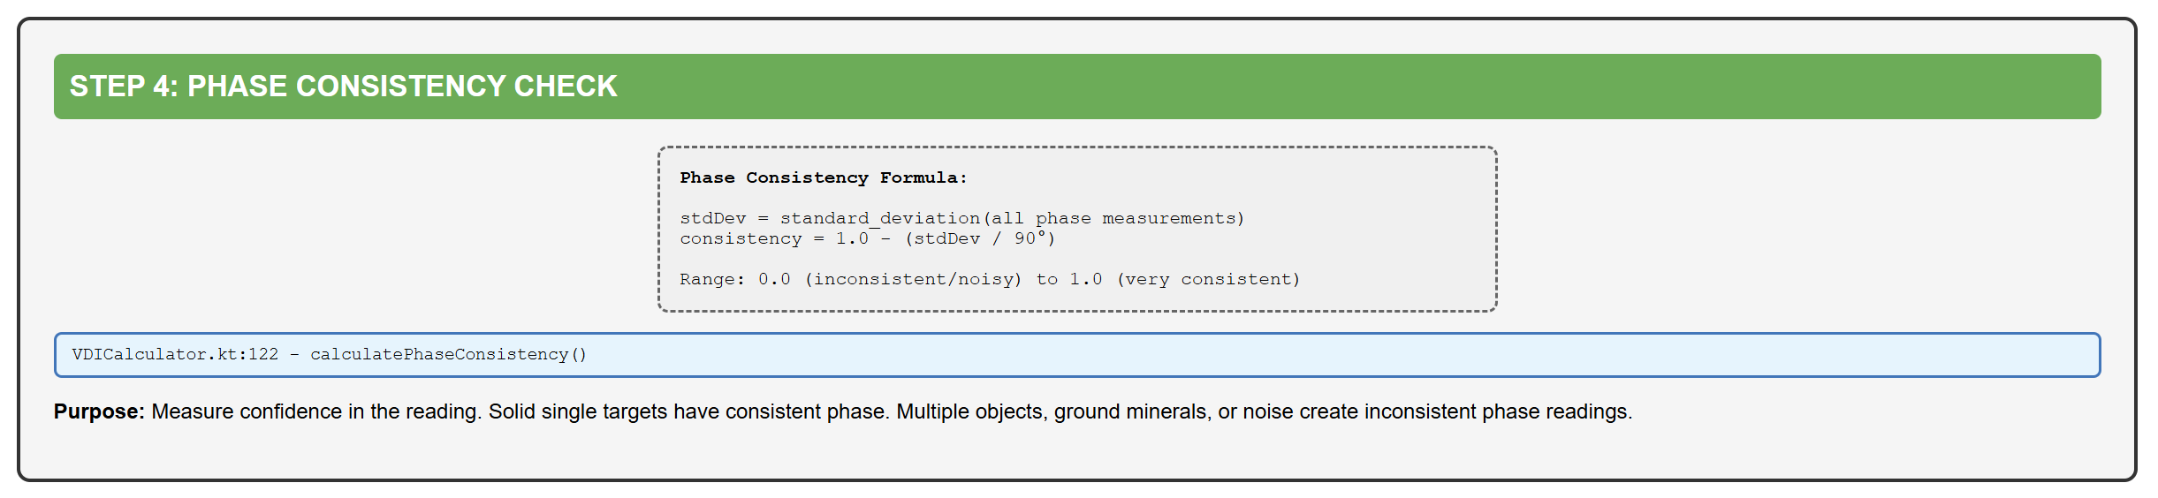The width and height of the screenshot is (2158, 498).
Task: Click the '(very consistent)' text
Action: [x=1208, y=279]
